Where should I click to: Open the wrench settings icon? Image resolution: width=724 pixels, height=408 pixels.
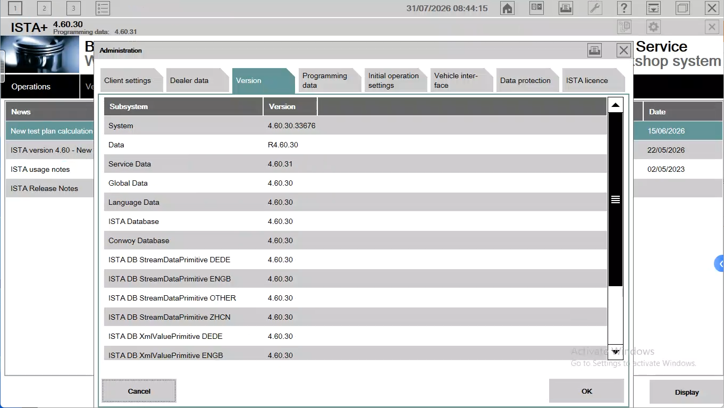click(x=595, y=8)
